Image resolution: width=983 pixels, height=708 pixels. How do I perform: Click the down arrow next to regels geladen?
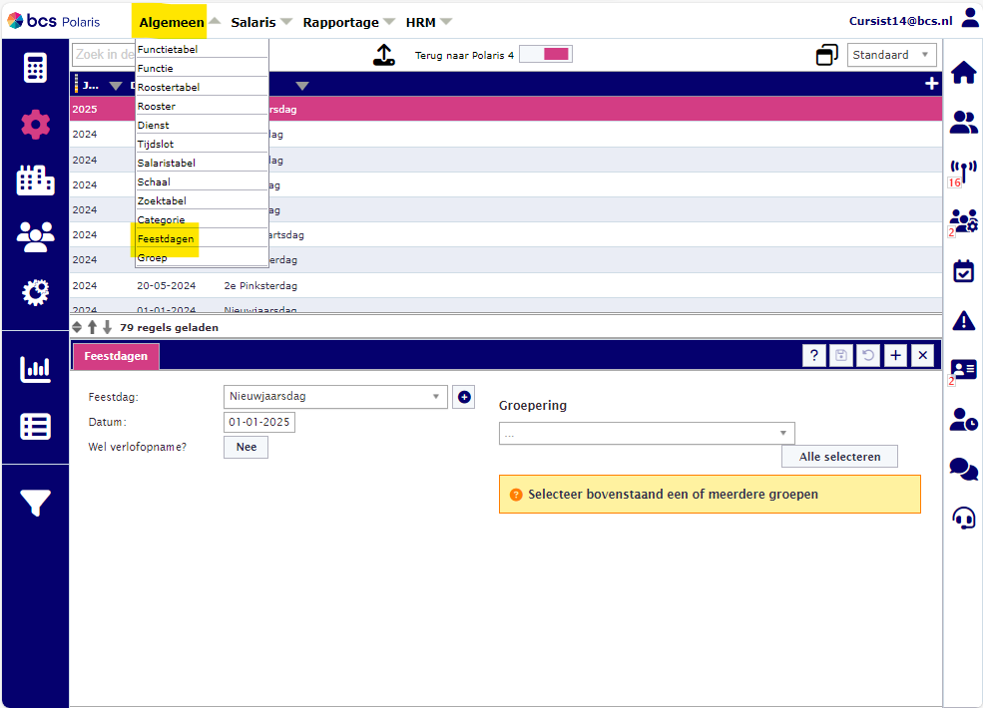coord(107,327)
